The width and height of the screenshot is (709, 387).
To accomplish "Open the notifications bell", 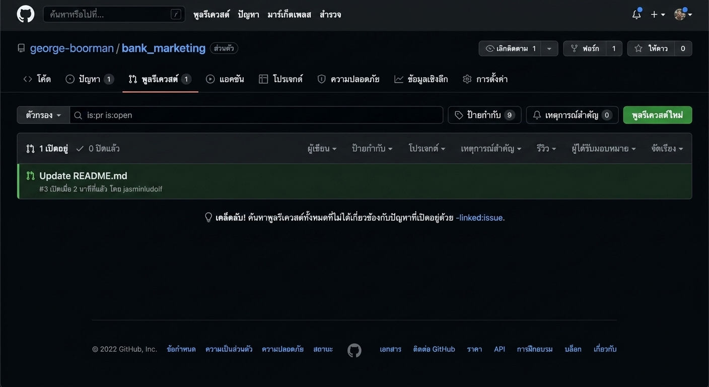I will coord(636,14).
